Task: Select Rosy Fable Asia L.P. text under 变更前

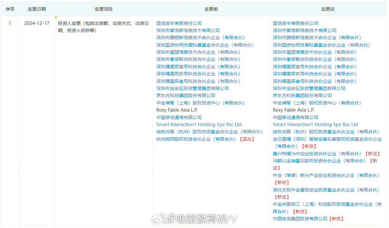Action: 177,110
